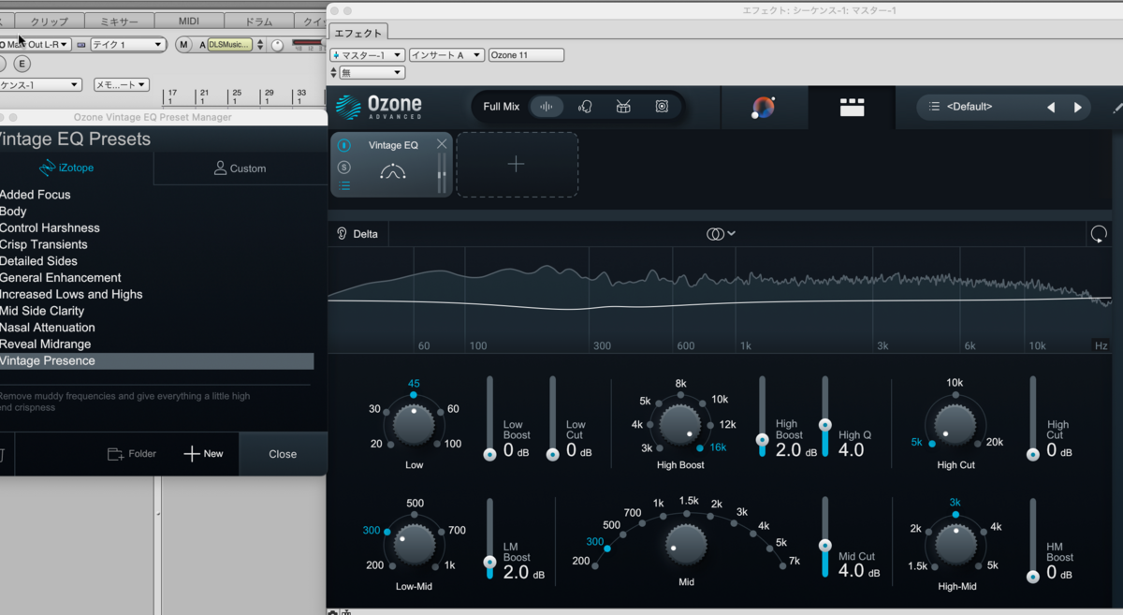Click the reset/undo history circular arrow icon
1123x615 pixels.
pos(1099,234)
